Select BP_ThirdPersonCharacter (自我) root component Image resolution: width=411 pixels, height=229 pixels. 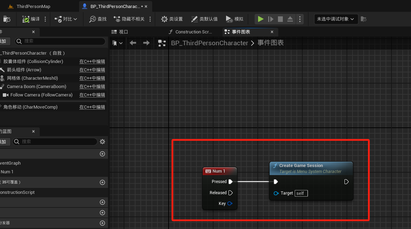tap(32, 53)
